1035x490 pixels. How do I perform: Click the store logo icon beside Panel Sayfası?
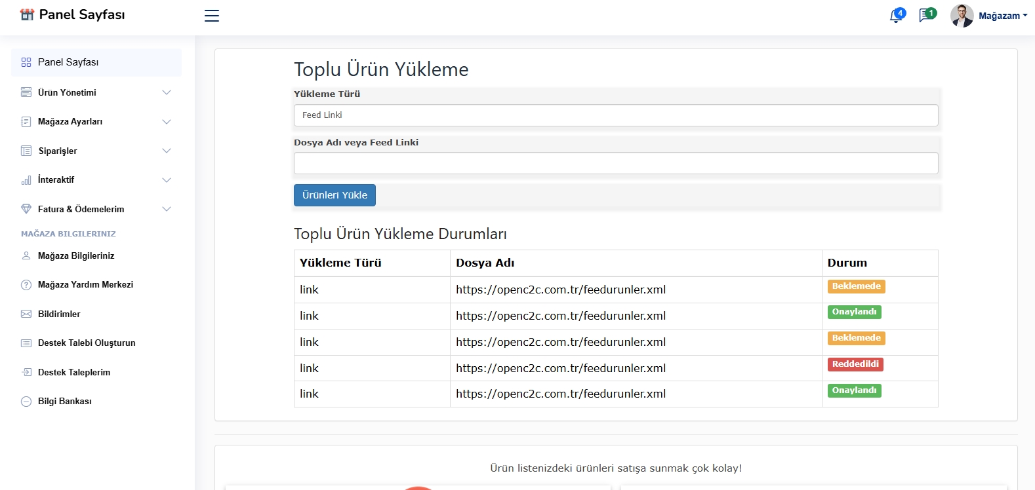pos(27,14)
